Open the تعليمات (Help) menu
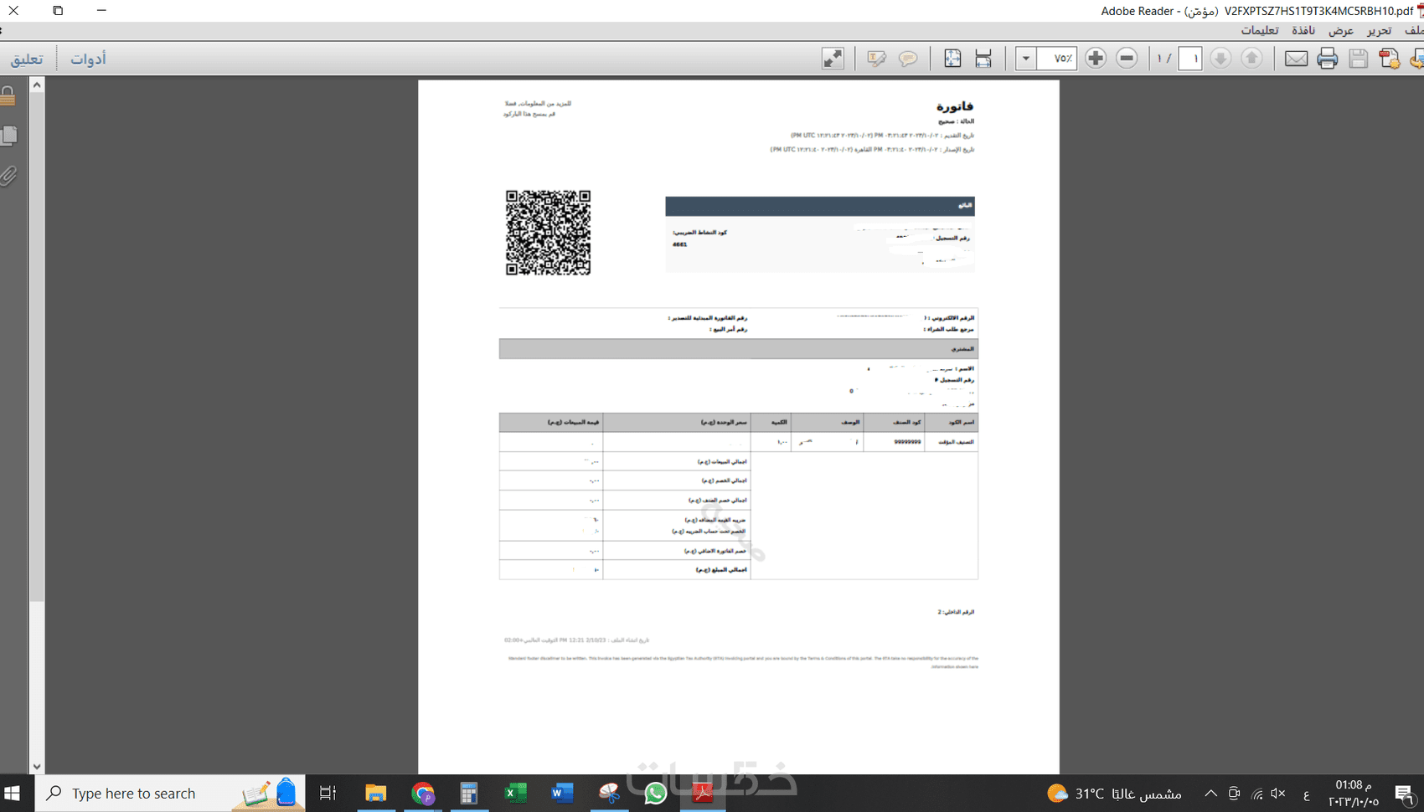This screenshot has height=812, width=1424. click(1260, 31)
